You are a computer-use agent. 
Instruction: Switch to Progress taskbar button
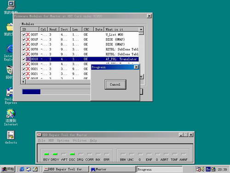pyautogui.click(x=160, y=169)
